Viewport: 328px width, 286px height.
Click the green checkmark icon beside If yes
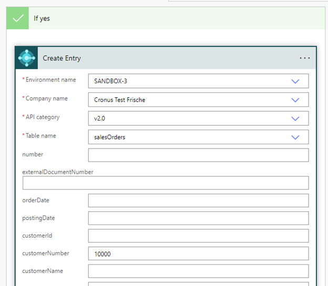coord(17,18)
